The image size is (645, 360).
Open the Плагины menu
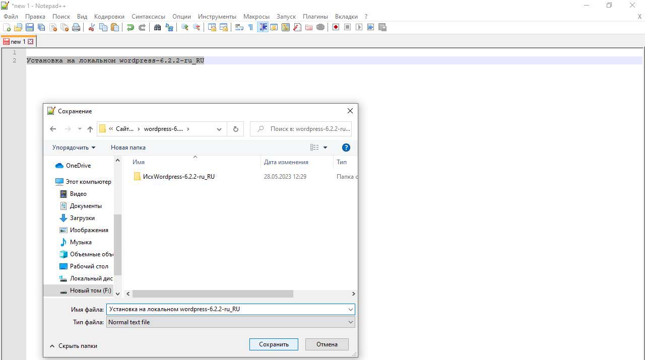(315, 16)
